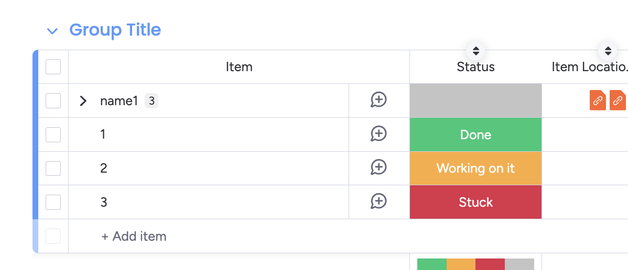Open the update conversation icon for item 1
This screenshot has height=270, width=628.
(x=378, y=134)
